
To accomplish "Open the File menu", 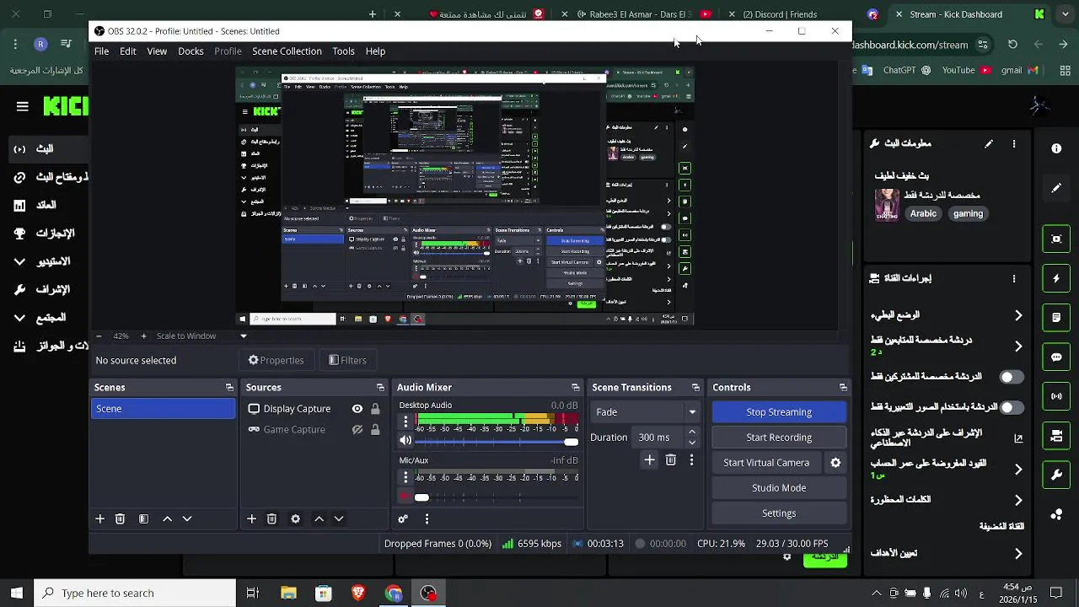I will click(x=101, y=51).
